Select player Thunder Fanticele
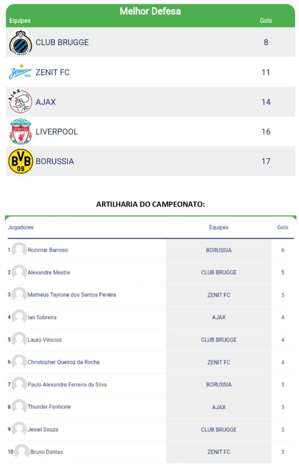This screenshot has height=464, width=299. pyautogui.click(x=49, y=407)
